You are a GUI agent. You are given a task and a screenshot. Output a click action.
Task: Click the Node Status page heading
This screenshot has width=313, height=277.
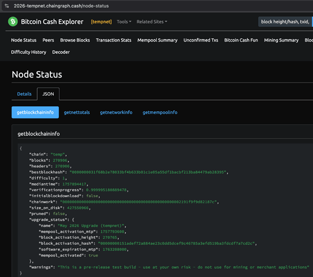click(x=37, y=74)
